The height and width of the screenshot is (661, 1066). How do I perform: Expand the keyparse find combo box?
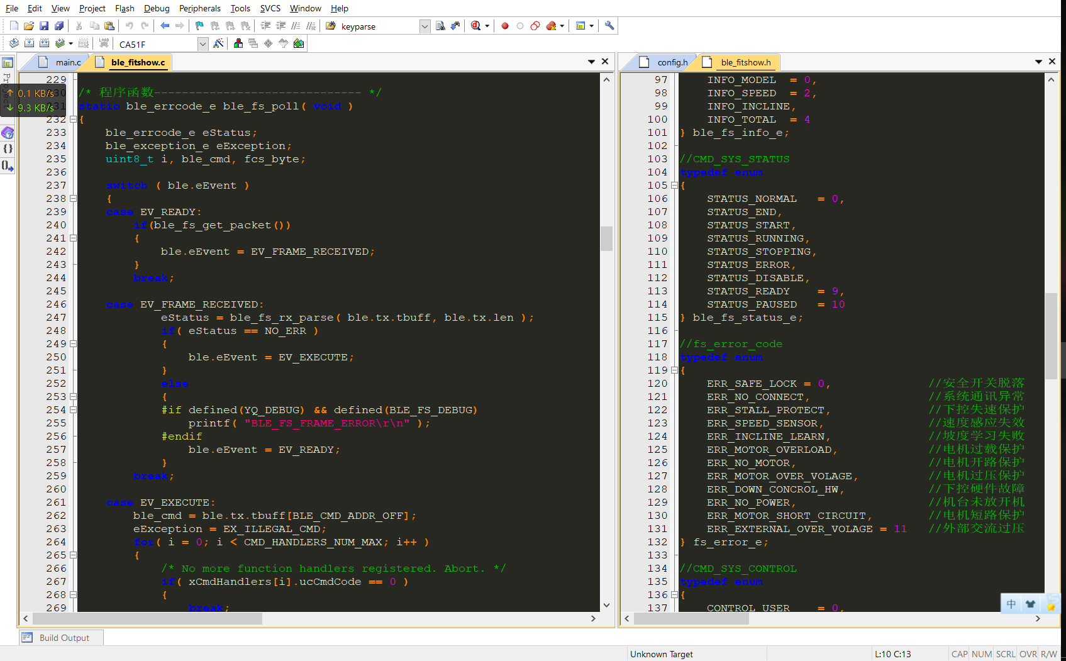click(x=425, y=26)
